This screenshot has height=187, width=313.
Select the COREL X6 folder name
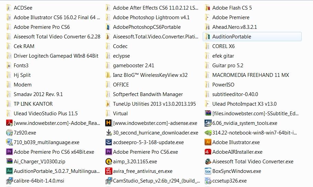(223, 46)
